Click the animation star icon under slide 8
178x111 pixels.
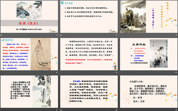click(61, 110)
